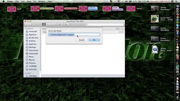Screen dimensions: 180x101
Task: Open the File menu
Action: pyautogui.click(x=17, y=1)
